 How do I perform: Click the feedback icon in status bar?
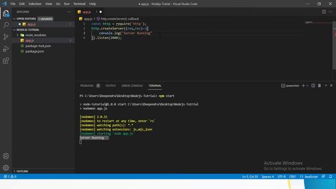tap(323, 176)
